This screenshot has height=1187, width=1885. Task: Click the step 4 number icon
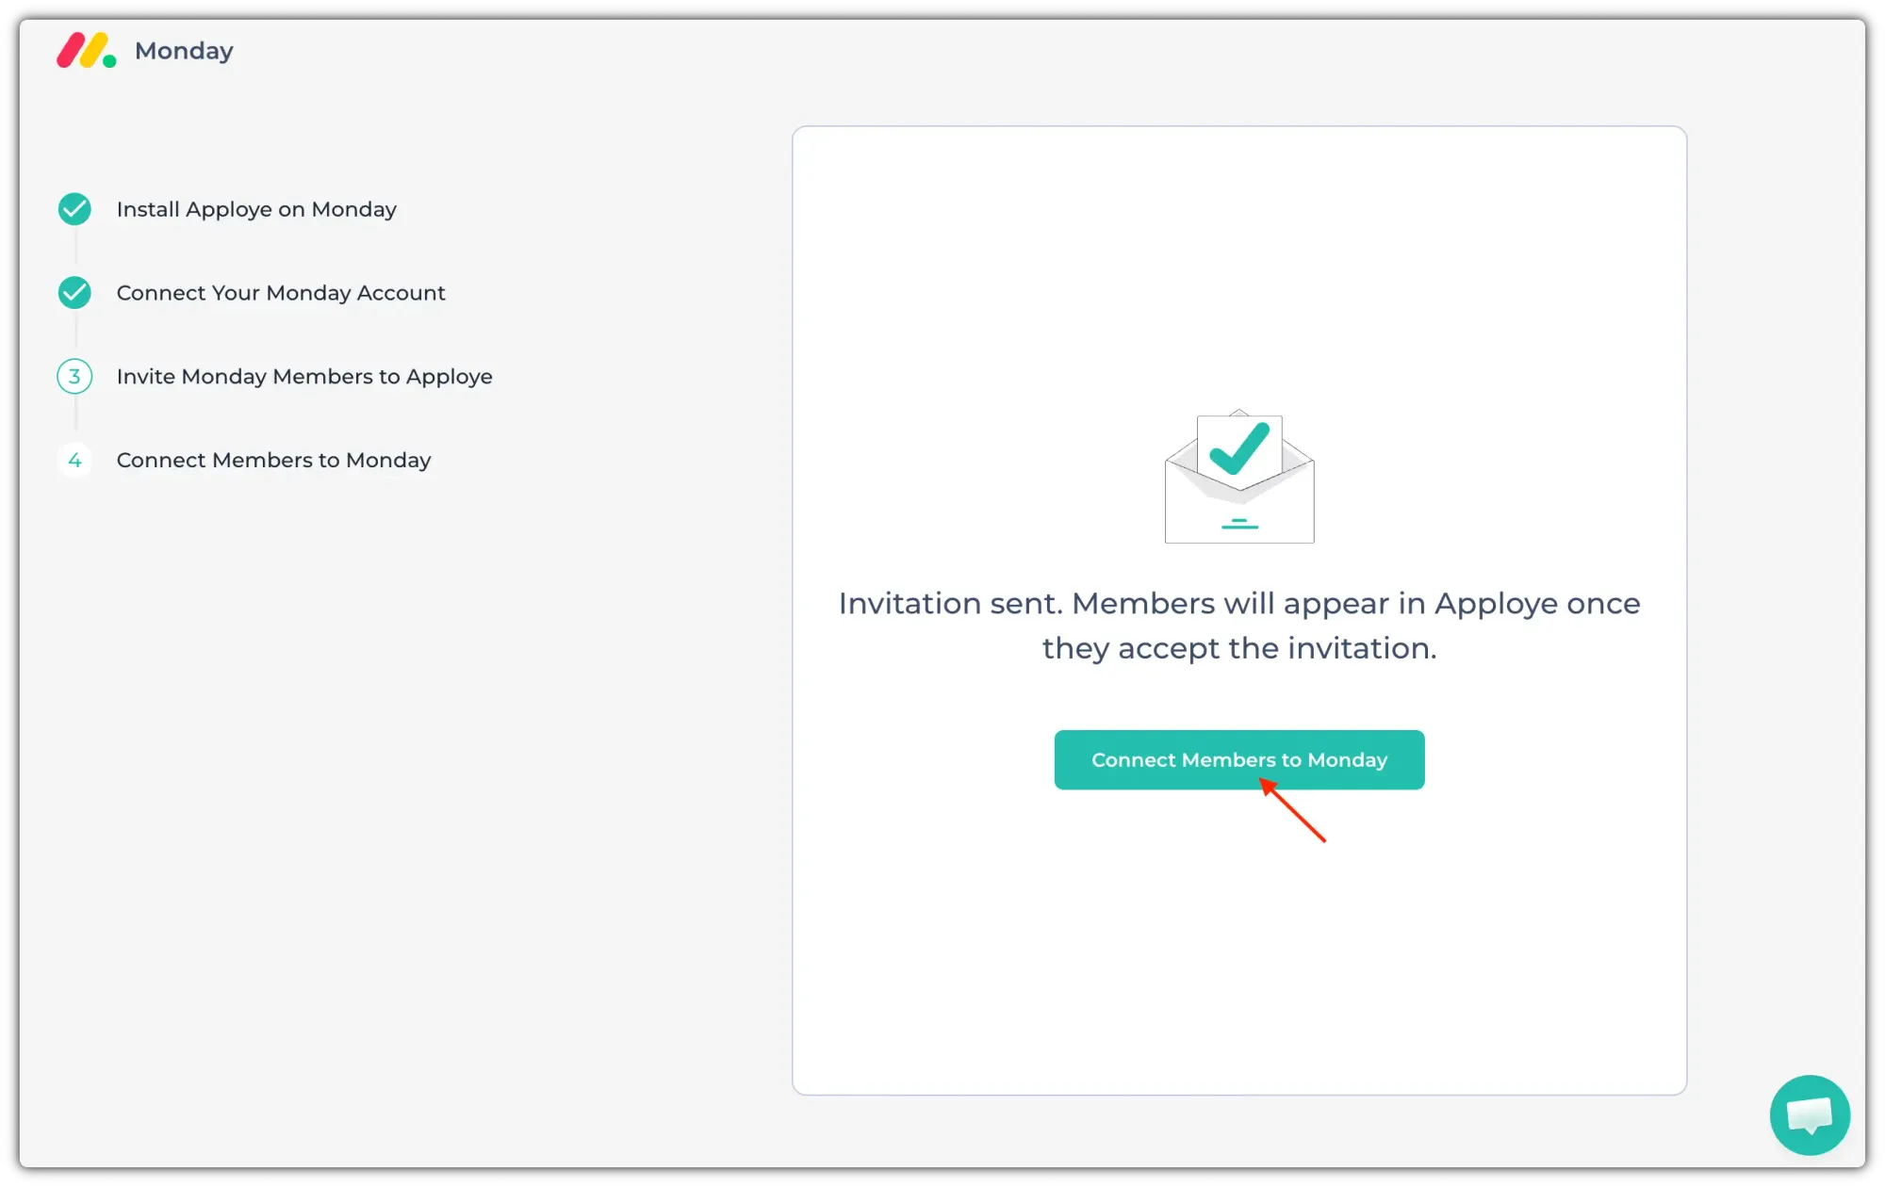coord(74,461)
